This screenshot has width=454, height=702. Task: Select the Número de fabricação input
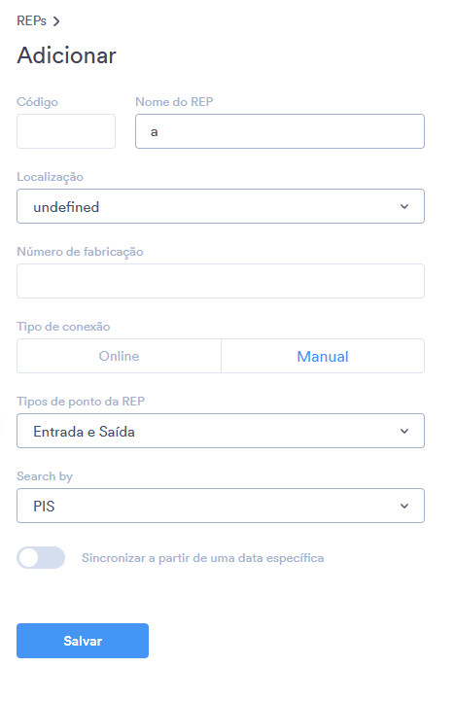pyautogui.click(x=221, y=281)
